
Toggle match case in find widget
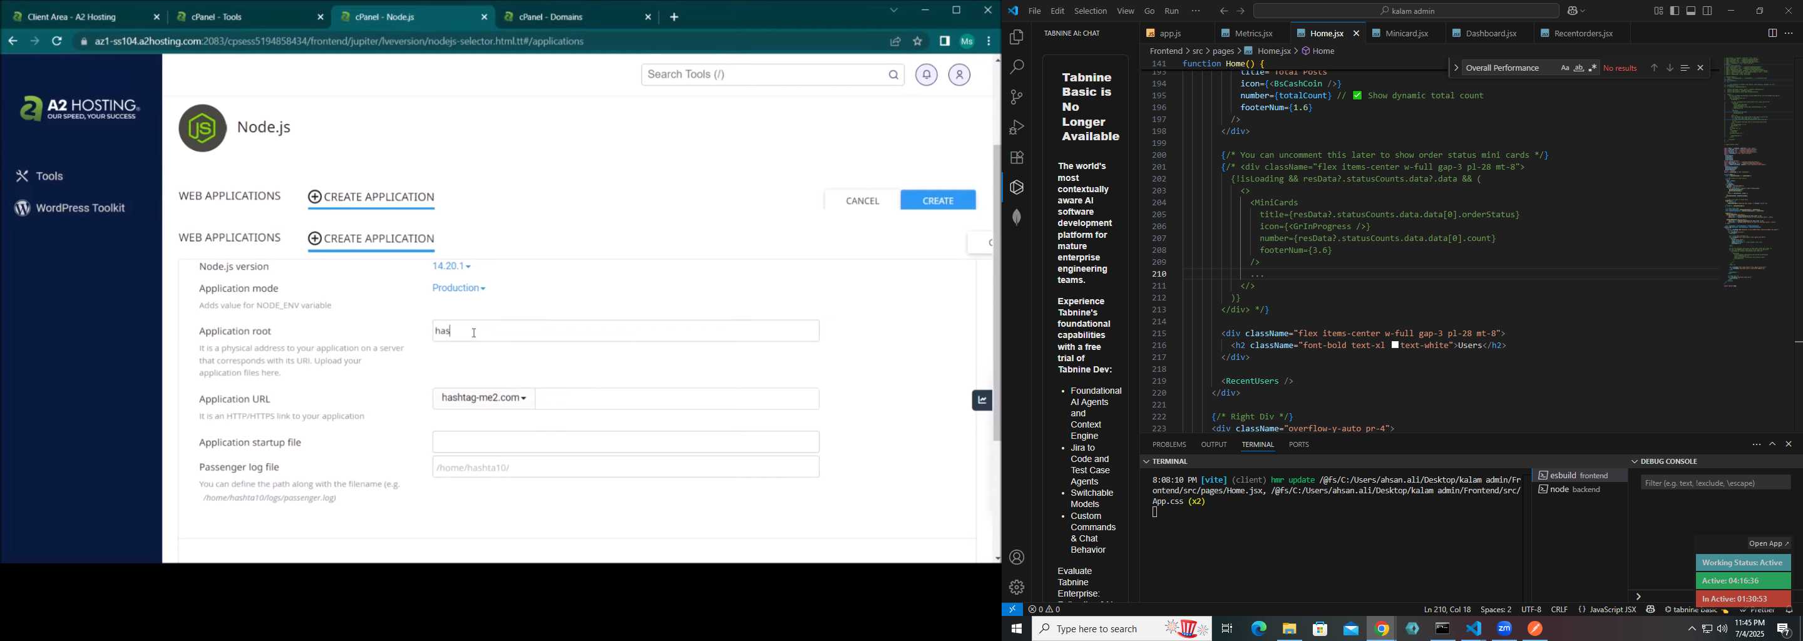point(1564,68)
